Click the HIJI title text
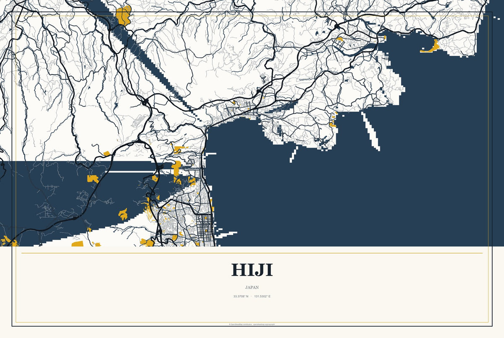 pyautogui.click(x=252, y=270)
